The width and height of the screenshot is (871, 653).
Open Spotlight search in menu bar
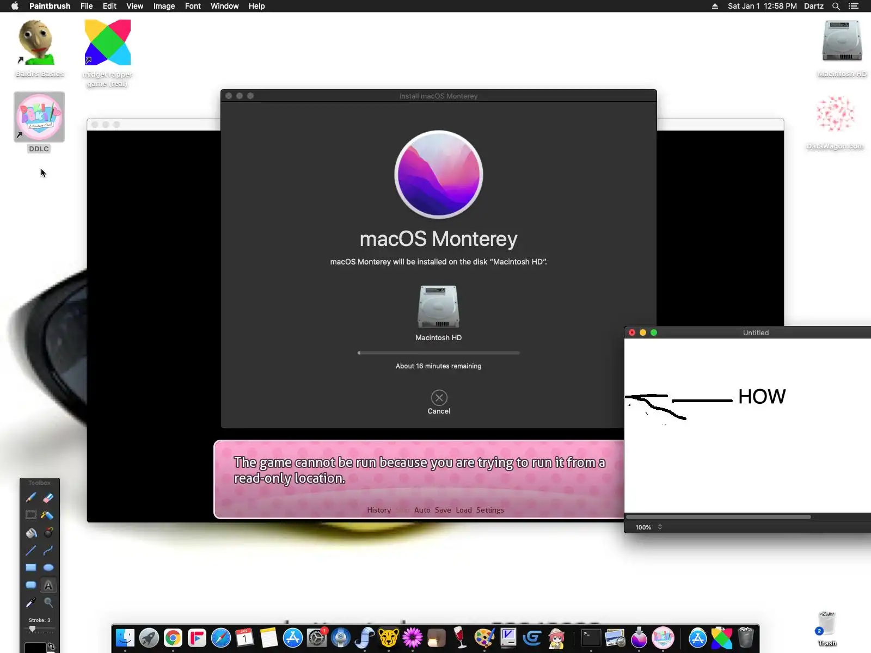tap(836, 6)
